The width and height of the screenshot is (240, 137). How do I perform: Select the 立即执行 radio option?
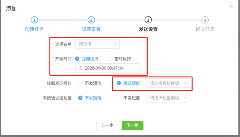click(x=77, y=59)
